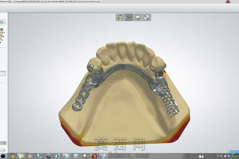Select the dark grey model icon in left tree

point(2,29)
